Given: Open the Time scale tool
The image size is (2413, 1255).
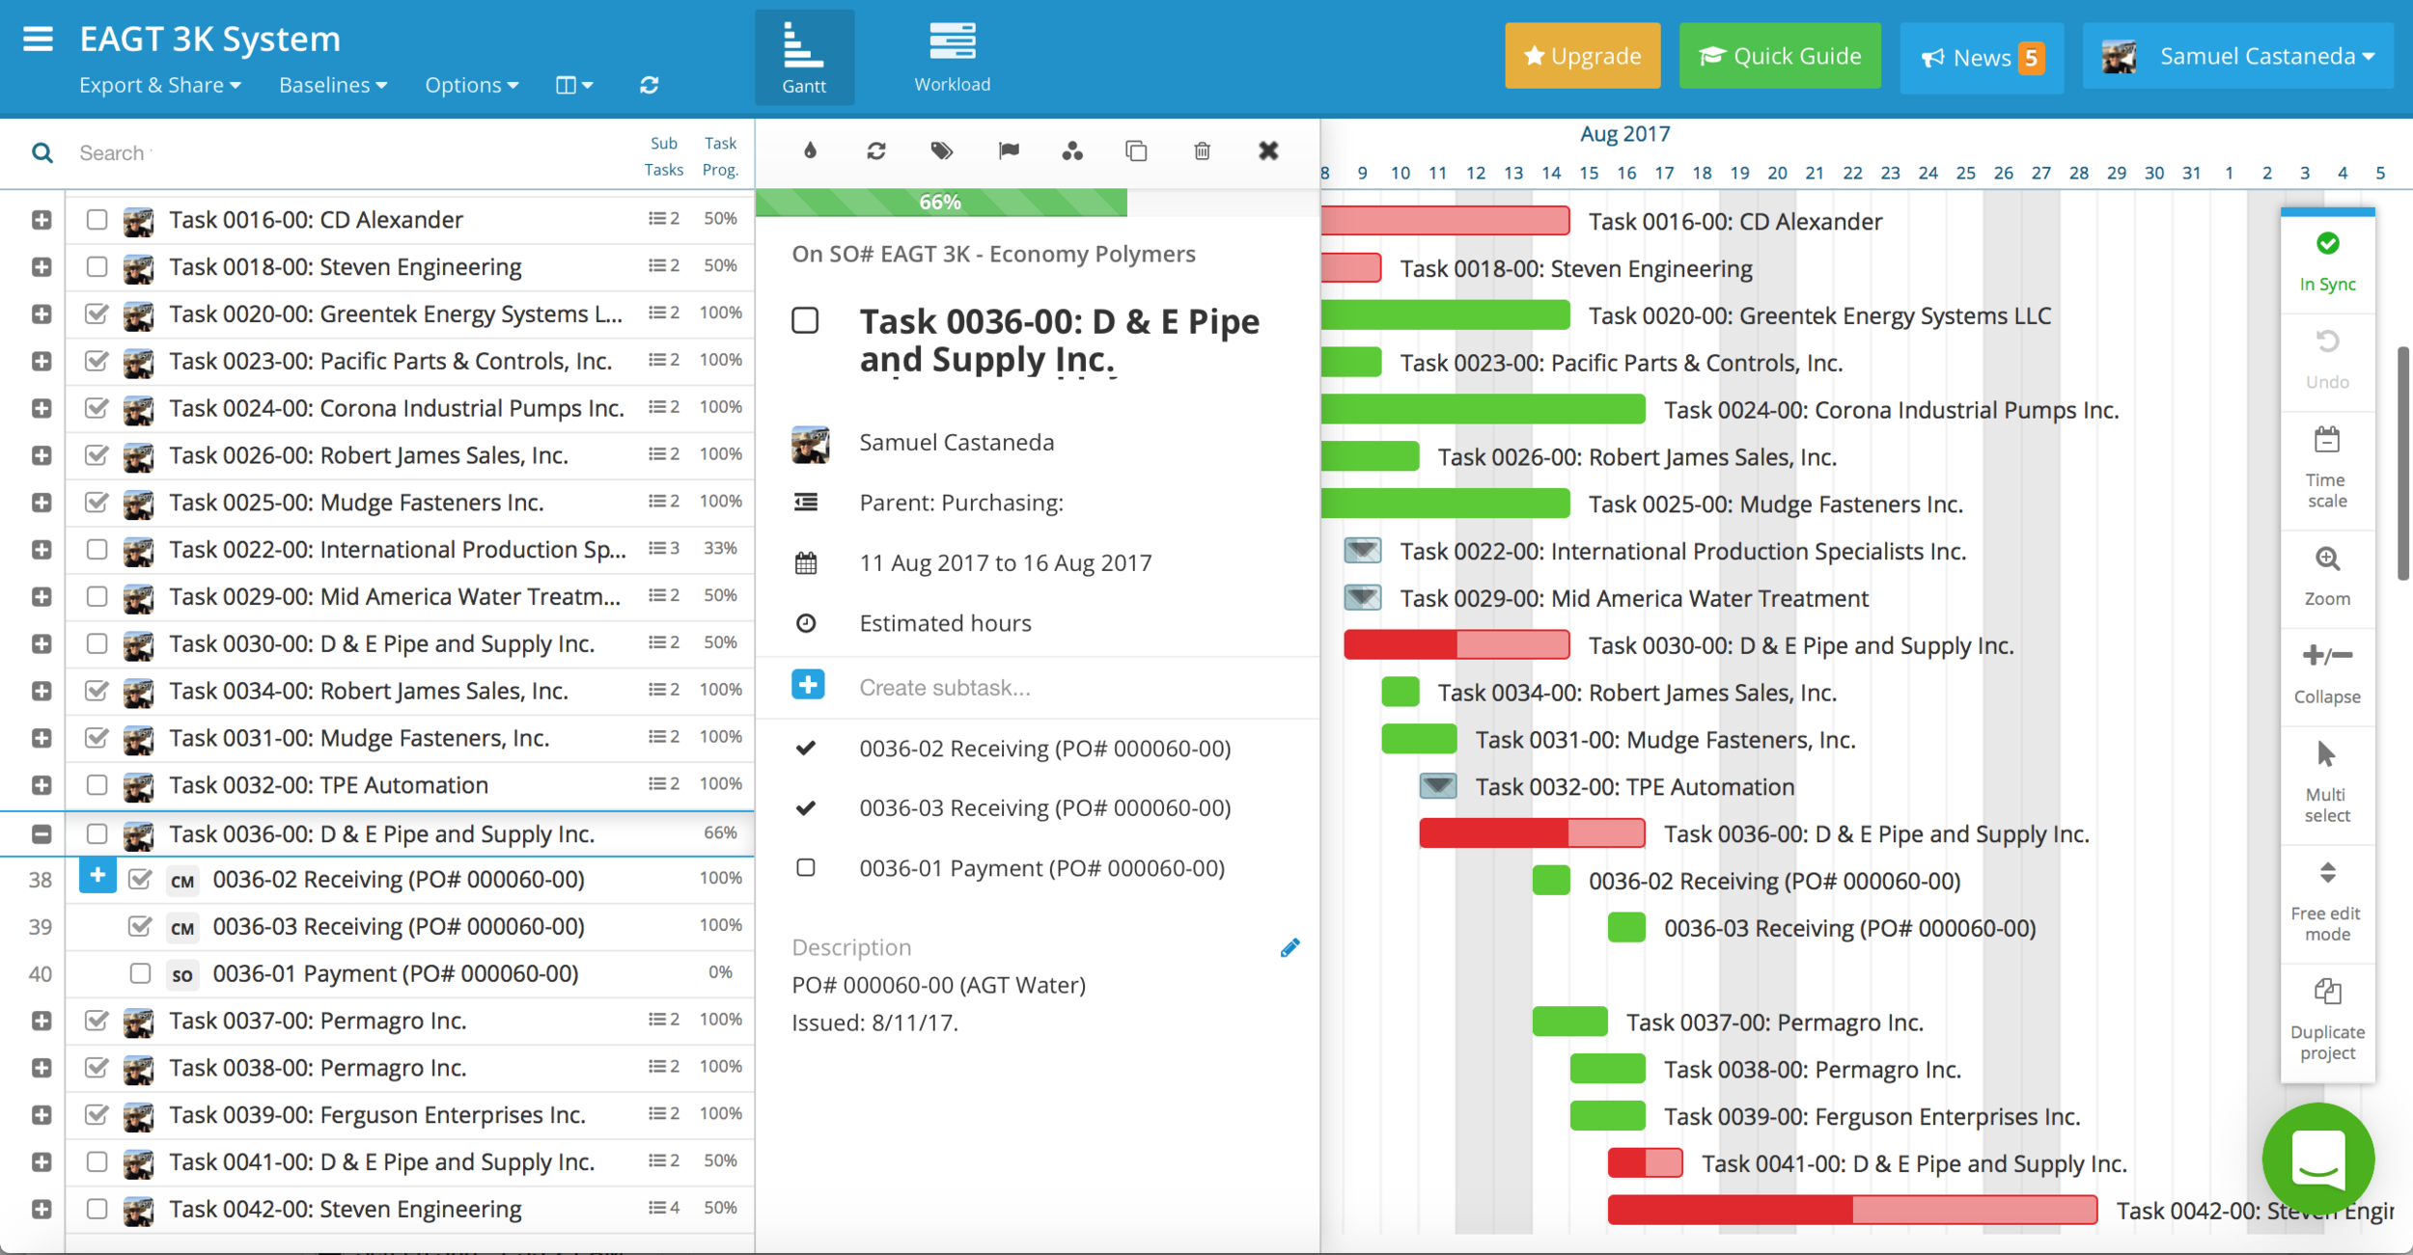Looking at the screenshot, I should pos(2327,468).
